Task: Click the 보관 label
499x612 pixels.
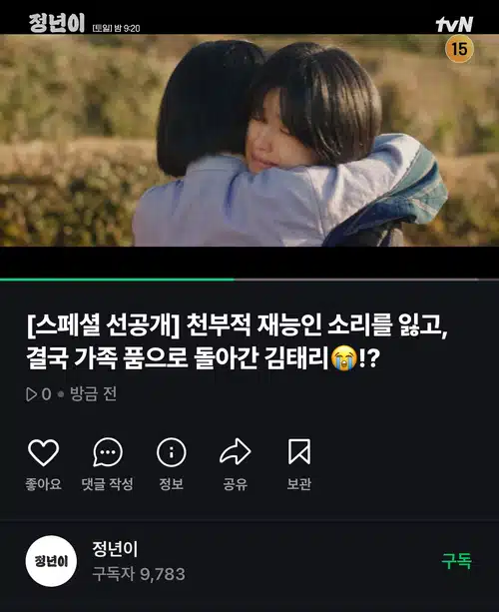Action: pos(299,484)
